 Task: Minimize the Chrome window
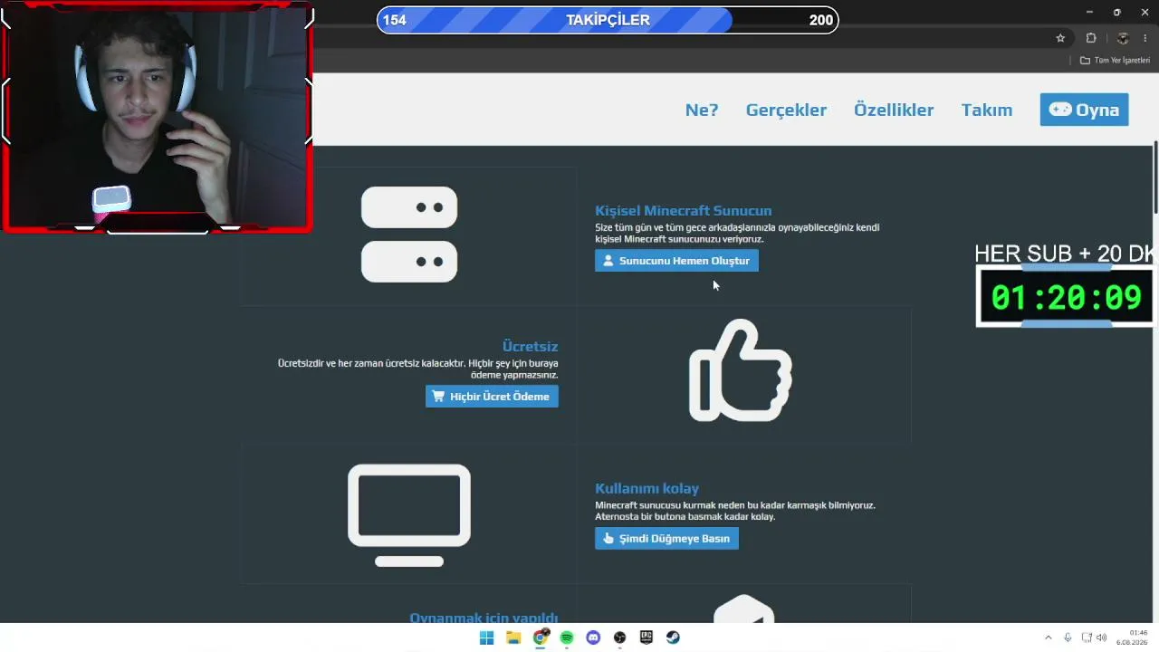click(x=1089, y=12)
